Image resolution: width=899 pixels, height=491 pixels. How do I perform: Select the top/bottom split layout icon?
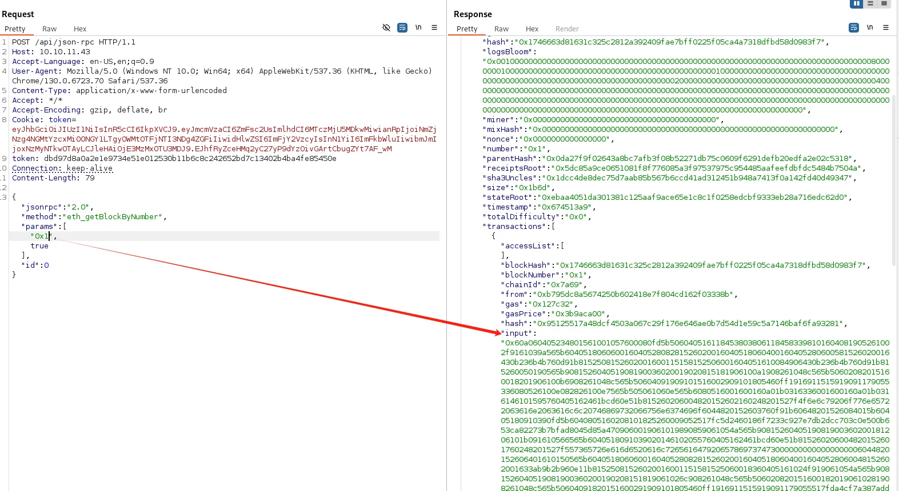pyautogui.click(x=870, y=3)
